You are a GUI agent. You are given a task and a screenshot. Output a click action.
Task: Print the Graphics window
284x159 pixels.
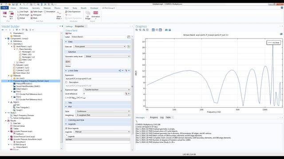click(x=170, y=30)
